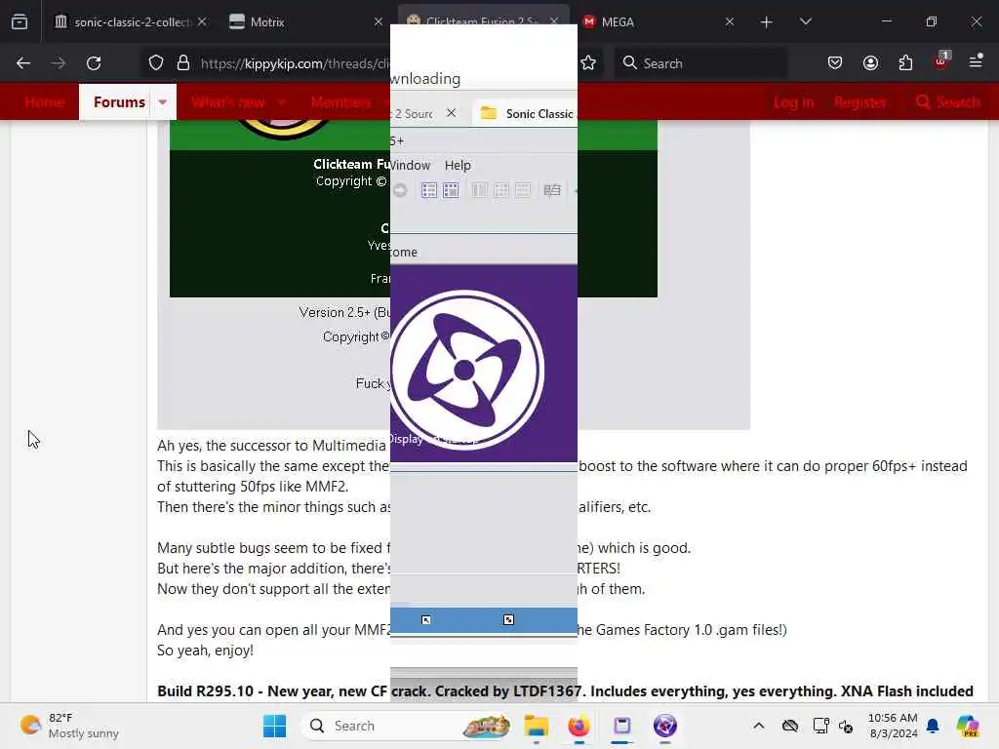The height and width of the screenshot is (749, 999).
Task: Click the Clickteam Fusion logo image
Action: 466,370
